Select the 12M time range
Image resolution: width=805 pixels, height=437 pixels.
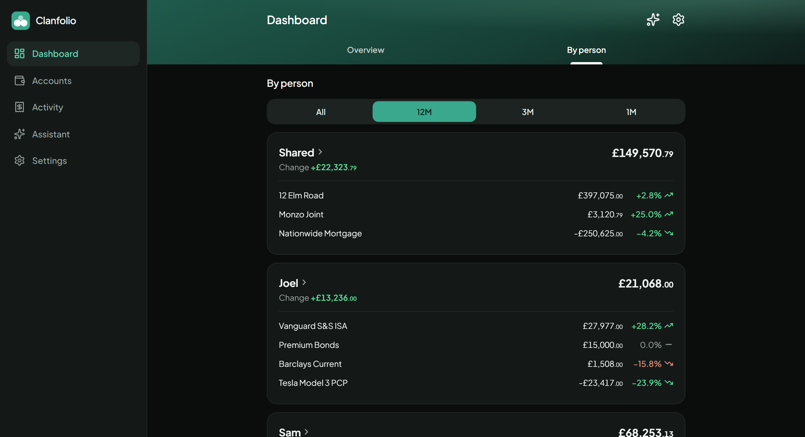[424, 112]
